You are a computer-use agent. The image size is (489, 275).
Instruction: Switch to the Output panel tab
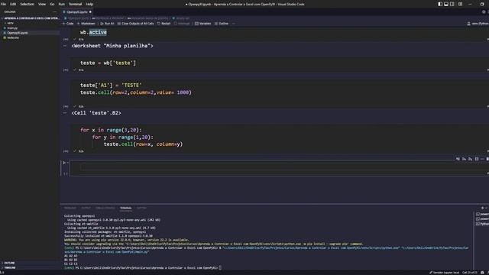tap(86, 208)
